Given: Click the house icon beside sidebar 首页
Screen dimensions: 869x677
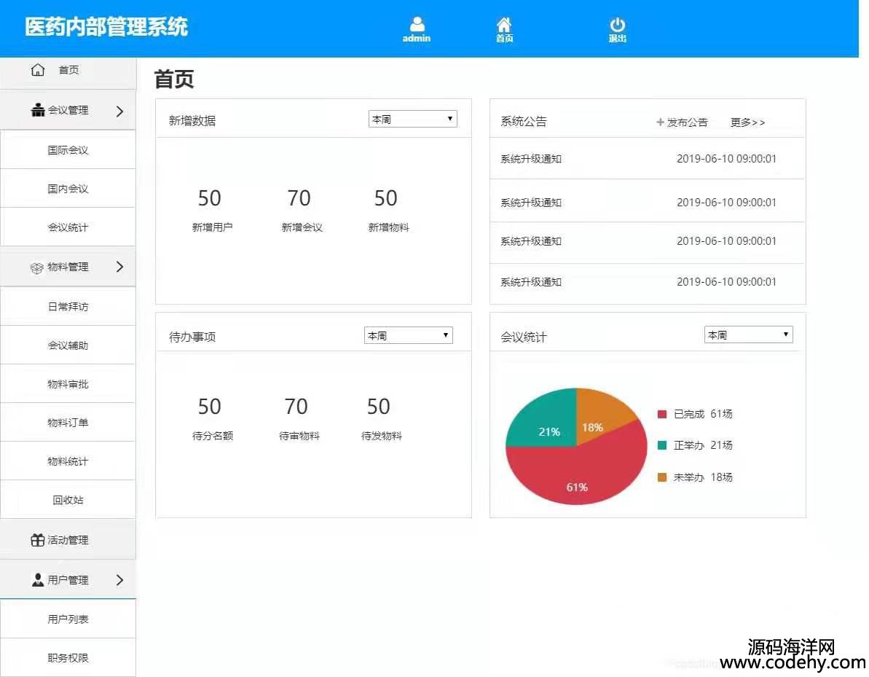Looking at the screenshot, I should pyautogui.click(x=38, y=70).
